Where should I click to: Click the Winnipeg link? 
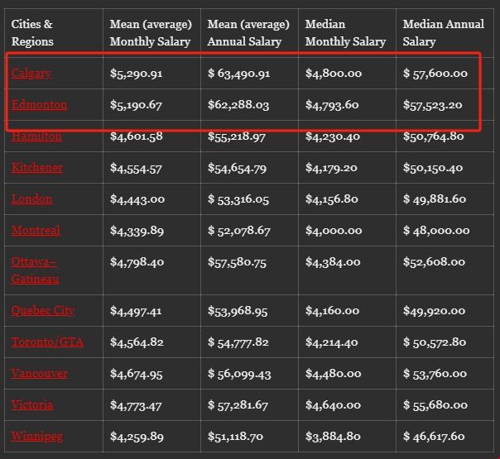click(37, 437)
